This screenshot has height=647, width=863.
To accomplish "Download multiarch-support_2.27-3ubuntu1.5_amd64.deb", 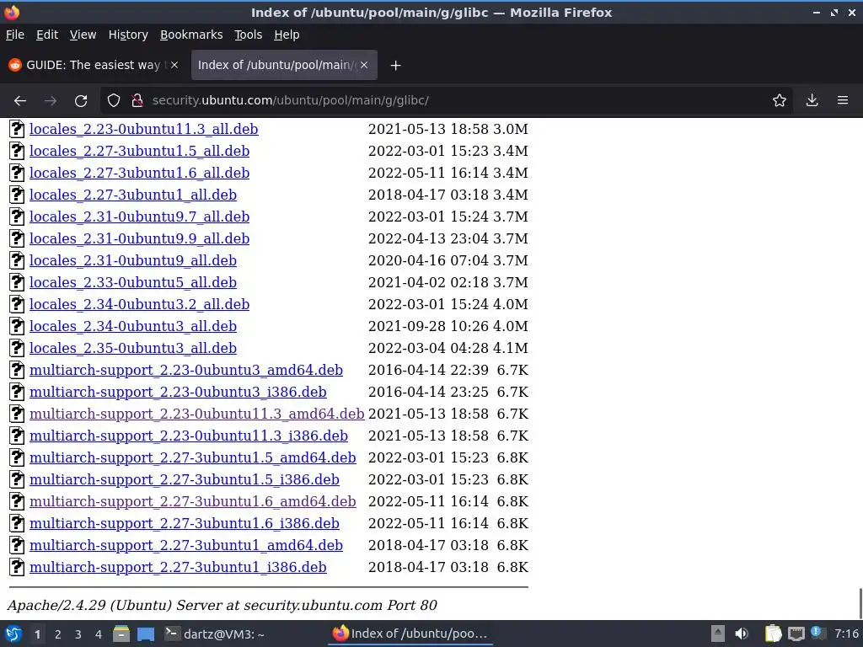I will click(x=193, y=457).
